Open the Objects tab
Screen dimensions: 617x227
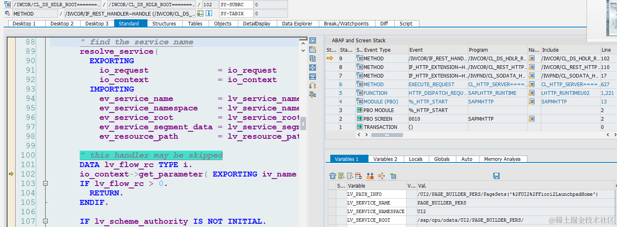pyautogui.click(x=223, y=23)
